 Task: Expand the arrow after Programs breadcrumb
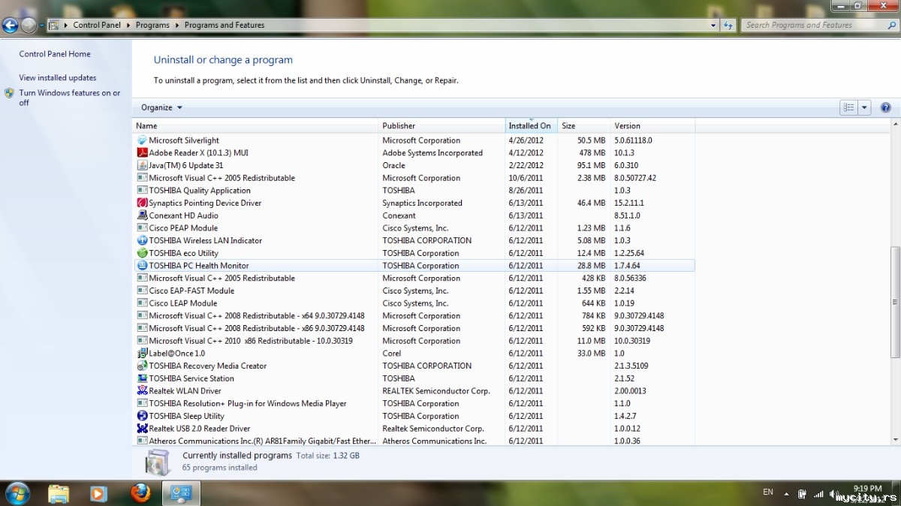click(177, 25)
